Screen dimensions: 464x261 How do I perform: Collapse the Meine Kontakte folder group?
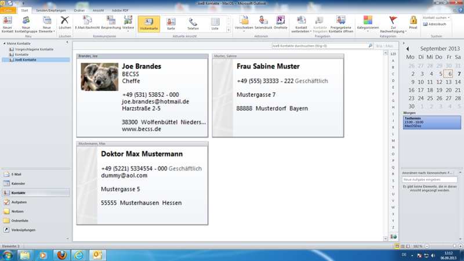coord(5,43)
